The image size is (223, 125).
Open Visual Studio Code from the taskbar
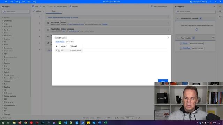coord(66,123)
